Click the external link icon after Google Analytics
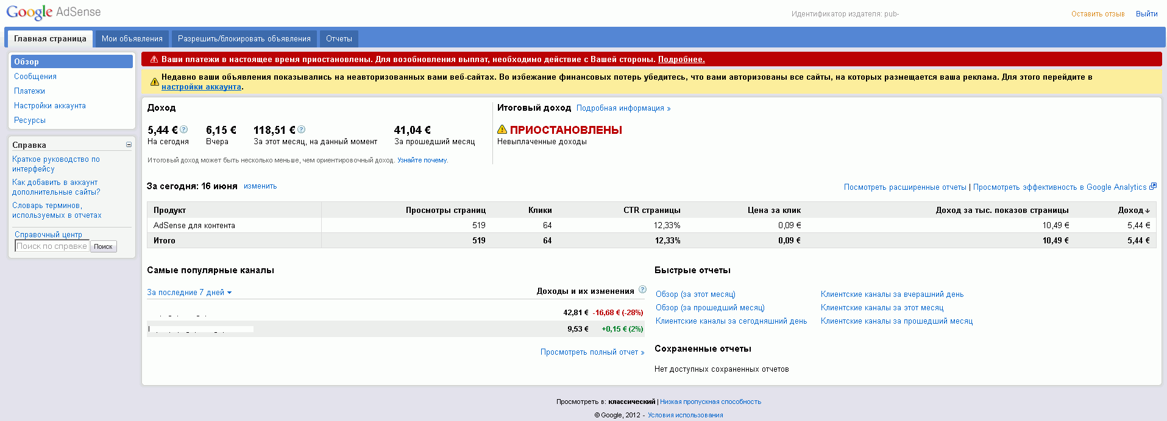This screenshot has height=421, width=1167. 1152,187
